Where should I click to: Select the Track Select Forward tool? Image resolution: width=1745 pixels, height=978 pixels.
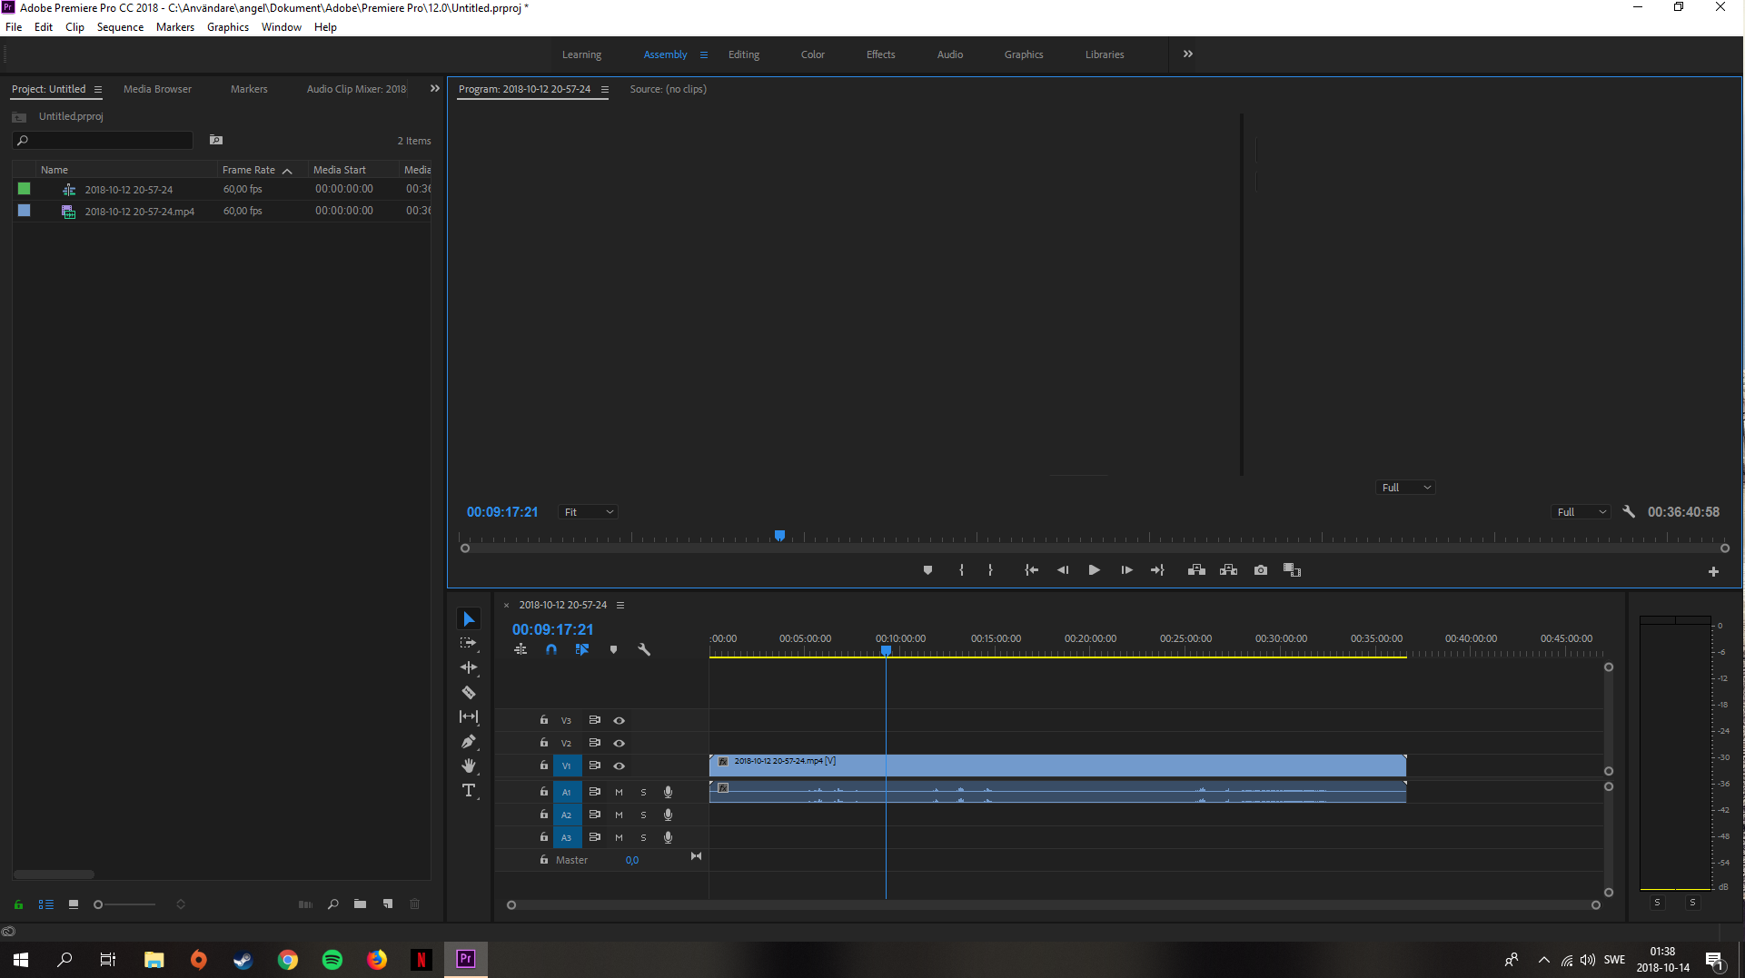click(x=469, y=643)
